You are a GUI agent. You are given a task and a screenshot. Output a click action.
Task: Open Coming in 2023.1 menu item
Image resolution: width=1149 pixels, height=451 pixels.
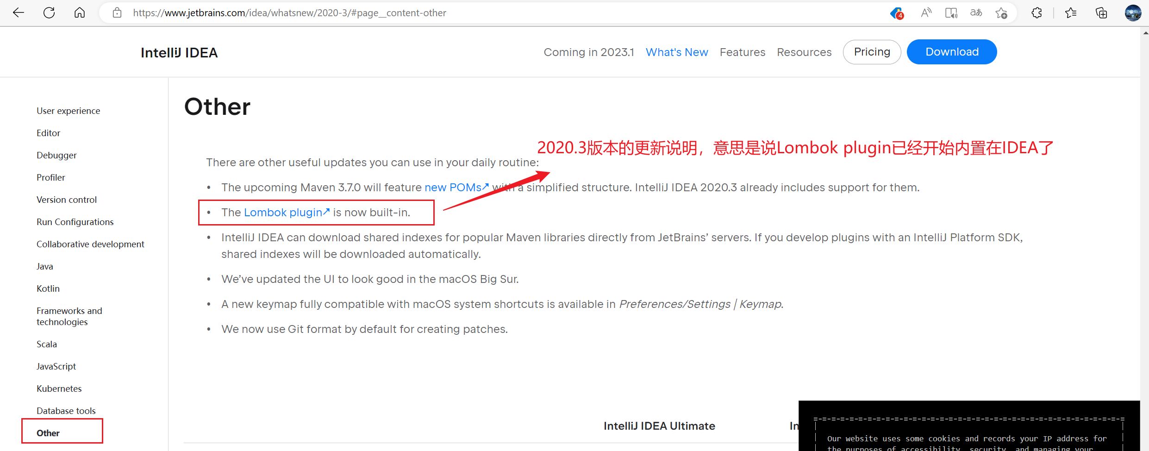click(x=589, y=52)
